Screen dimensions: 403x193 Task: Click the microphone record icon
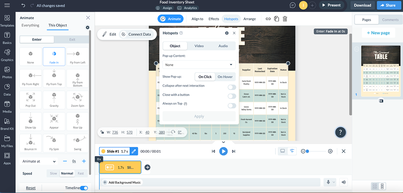point(328,182)
